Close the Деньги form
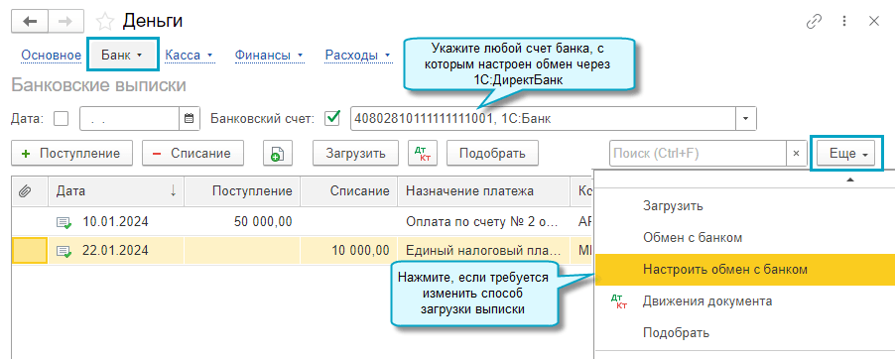The height and width of the screenshot is (359, 895). tap(874, 22)
